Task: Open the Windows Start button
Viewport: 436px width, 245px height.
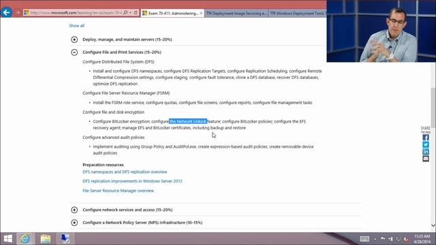Action: coord(7,239)
